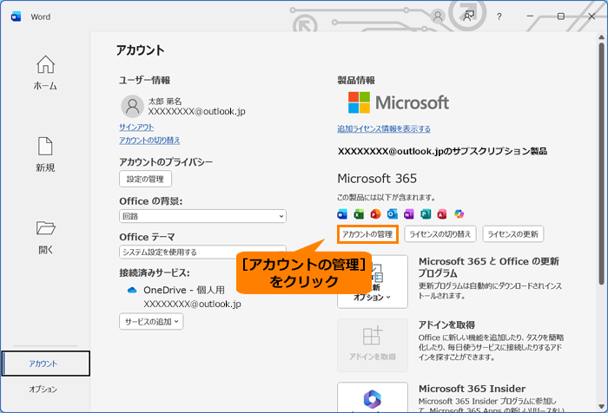Click the feedback icon in title bar

(468, 16)
